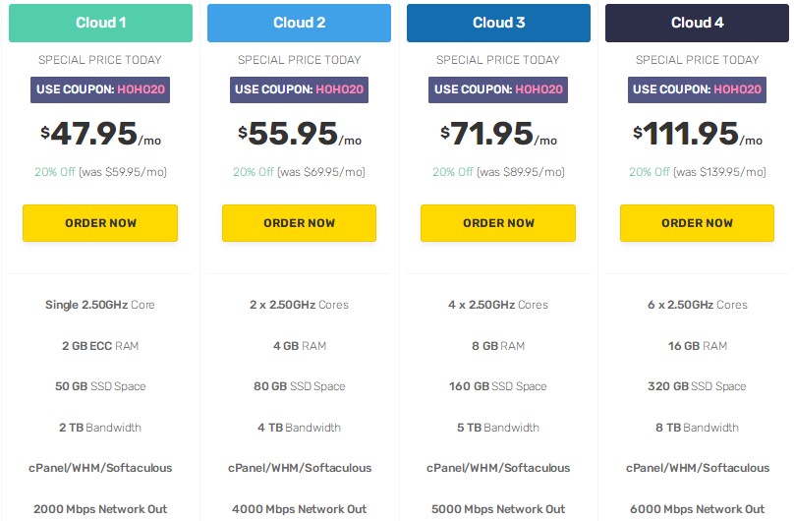Image resolution: width=794 pixels, height=521 pixels.
Task: Click Cloud 2's HOHO20 coupon badge
Action: click(x=299, y=89)
